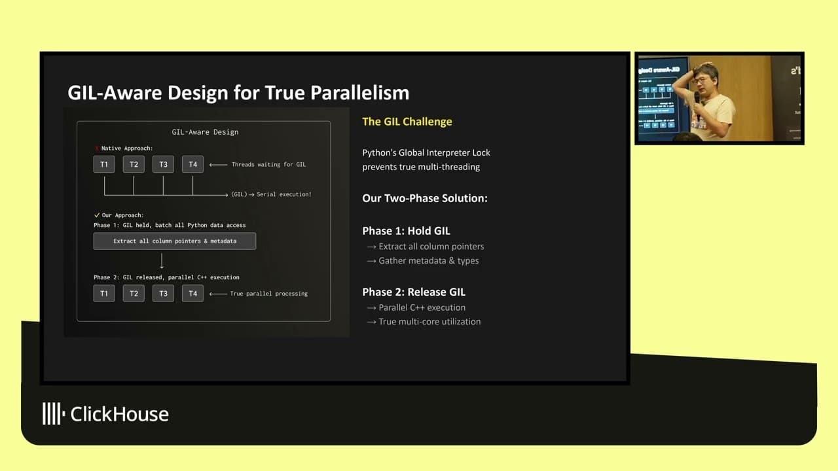Image resolution: width=838 pixels, height=471 pixels.
Task: Click the red X beside Native Approach
Action: [97, 148]
